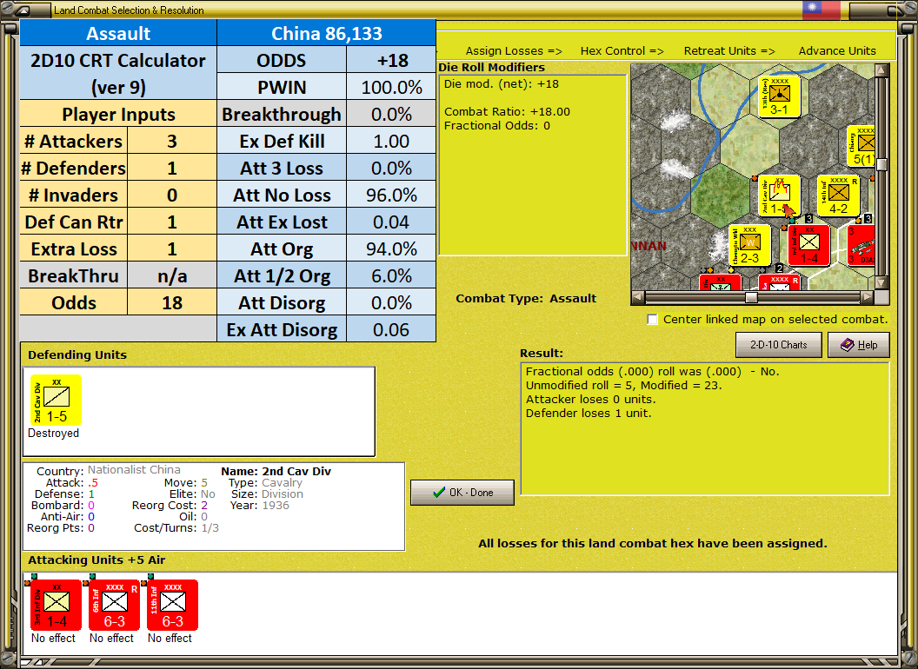Click the map scroll up arrow
918x669 pixels.
[x=881, y=70]
